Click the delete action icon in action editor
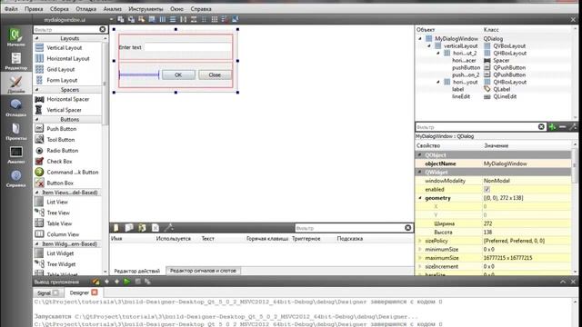Screen dimensions: 582x327 (156, 228)
